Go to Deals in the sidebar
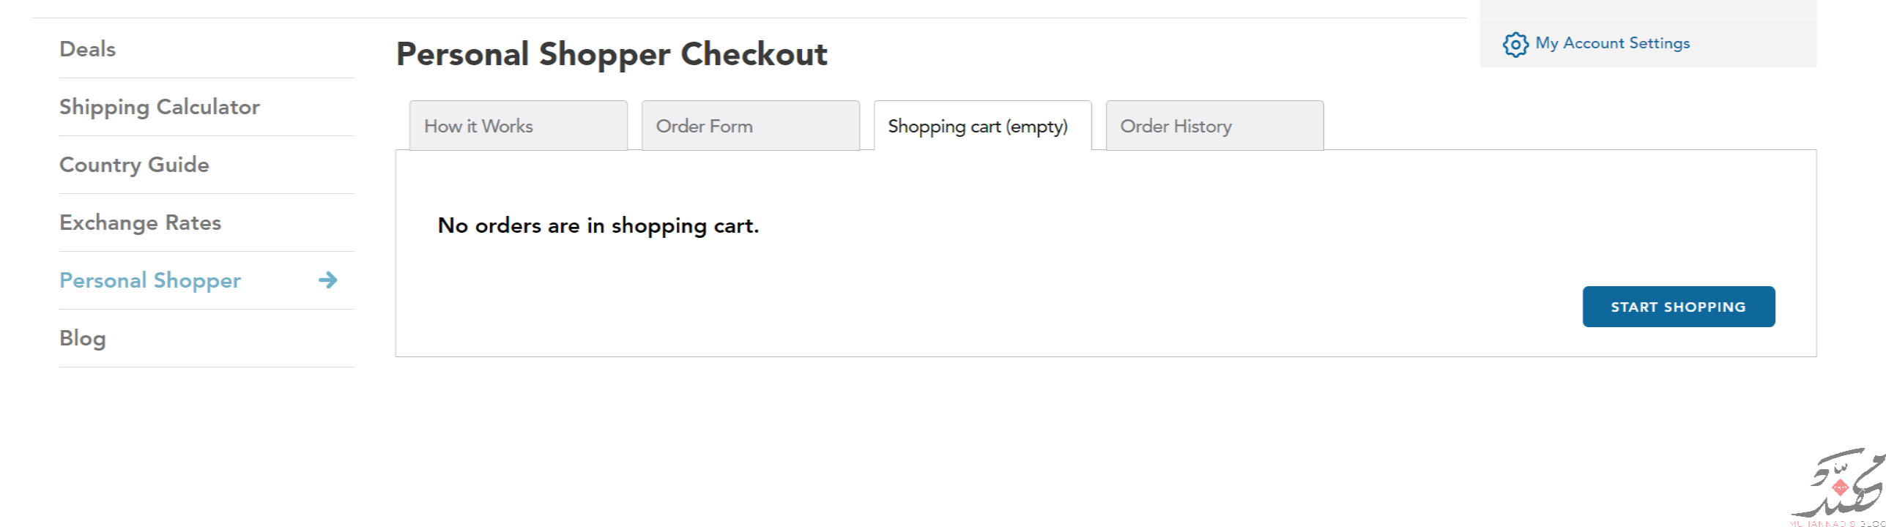 point(88,49)
